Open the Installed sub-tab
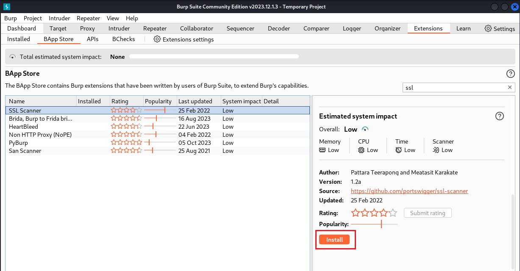This screenshot has height=271, width=520. (19, 39)
